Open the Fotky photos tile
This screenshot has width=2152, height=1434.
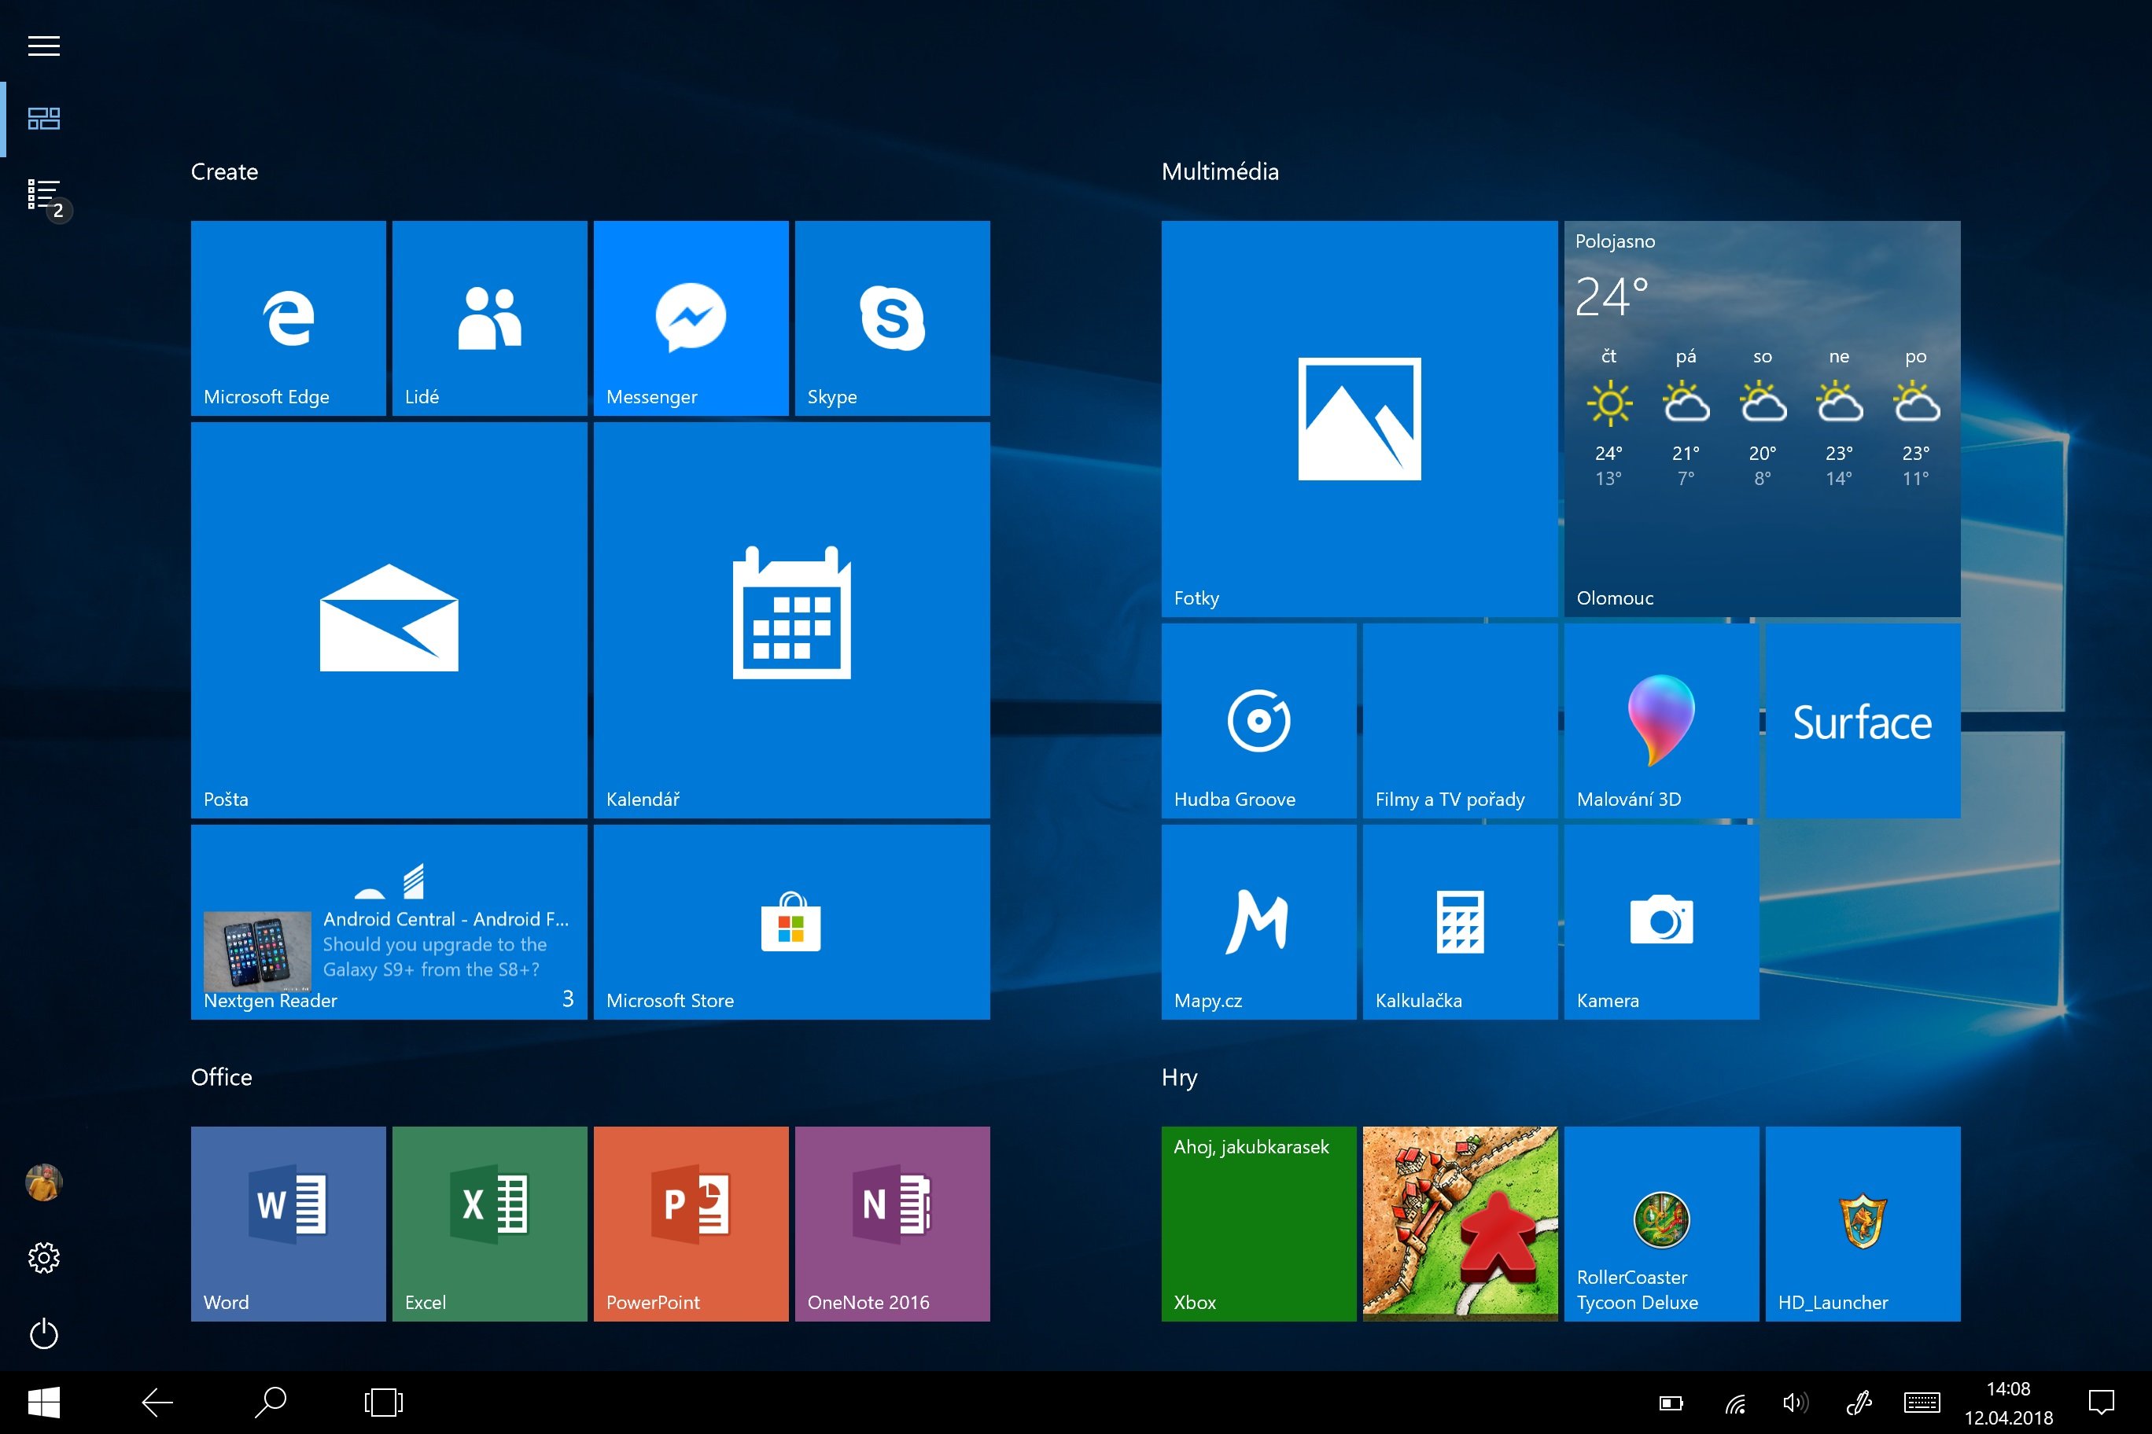coord(1360,419)
